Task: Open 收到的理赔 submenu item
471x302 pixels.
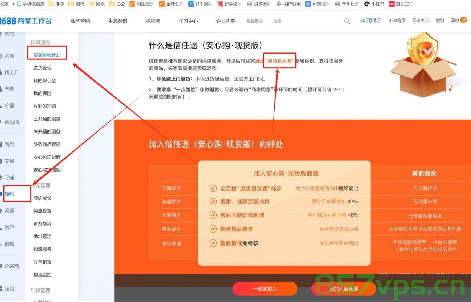Action: [45, 106]
